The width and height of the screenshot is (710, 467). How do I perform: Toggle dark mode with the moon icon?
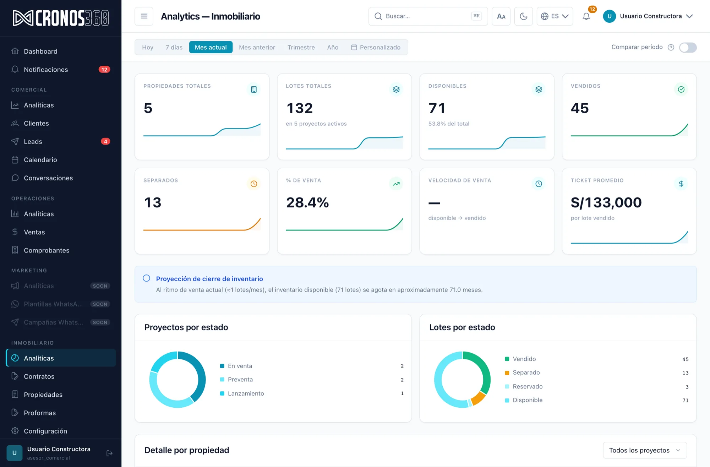tap(523, 16)
